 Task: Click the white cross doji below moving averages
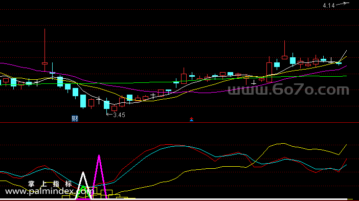tap(254, 83)
